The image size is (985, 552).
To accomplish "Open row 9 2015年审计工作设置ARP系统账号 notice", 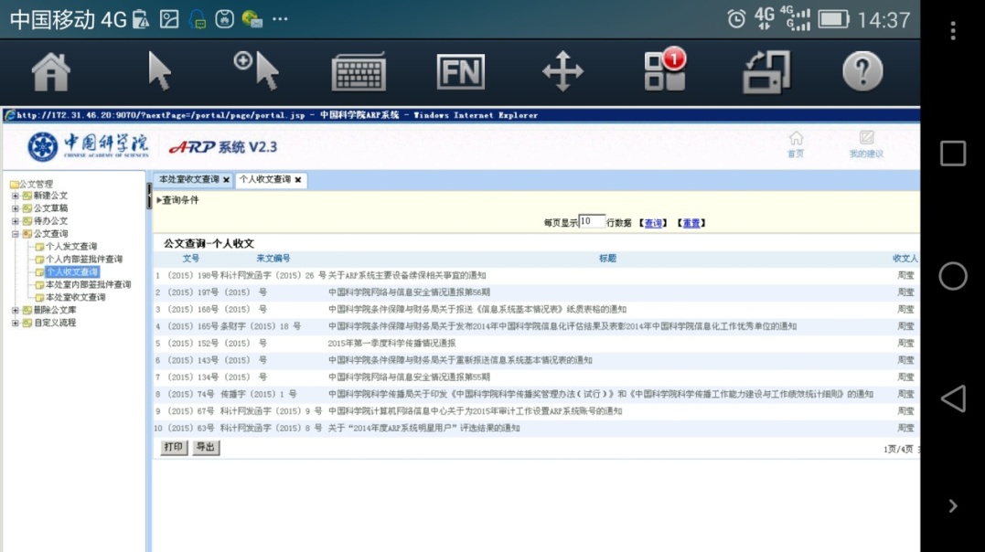I will point(475,410).
